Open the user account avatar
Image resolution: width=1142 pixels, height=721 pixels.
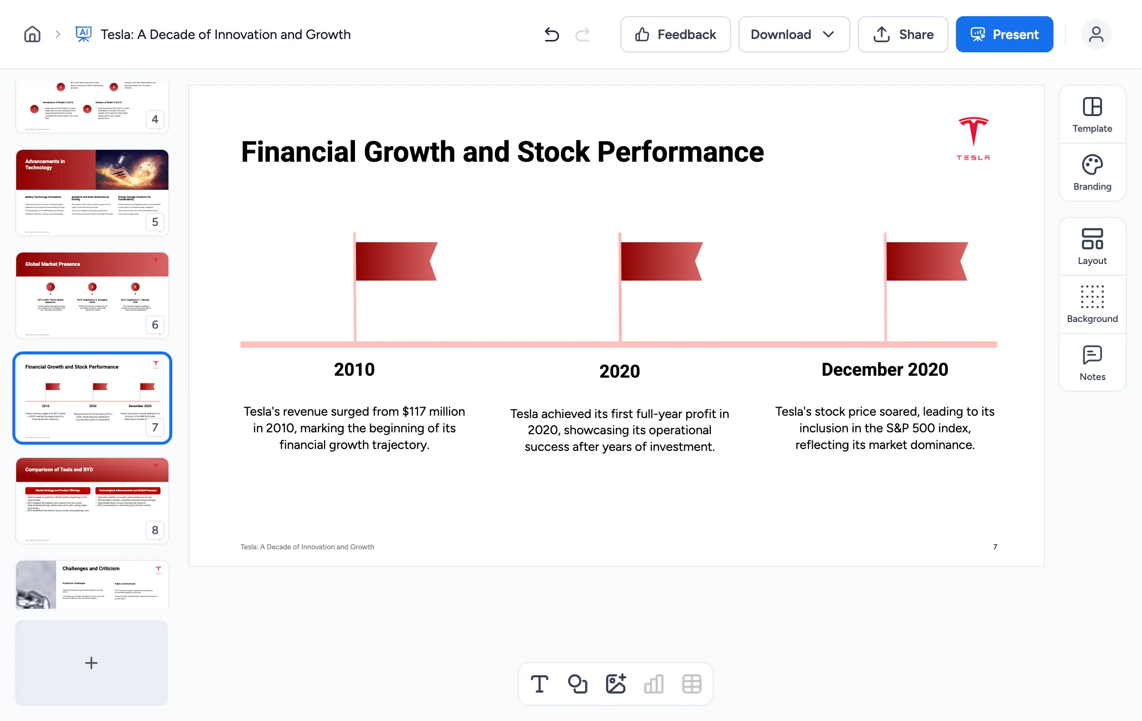1096,34
